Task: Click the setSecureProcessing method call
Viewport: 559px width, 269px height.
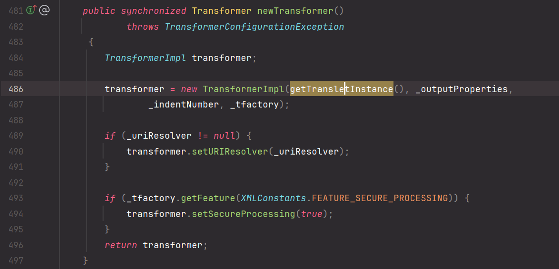Action: [243, 214]
